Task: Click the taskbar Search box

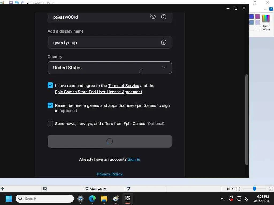Action: (x=45, y=199)
